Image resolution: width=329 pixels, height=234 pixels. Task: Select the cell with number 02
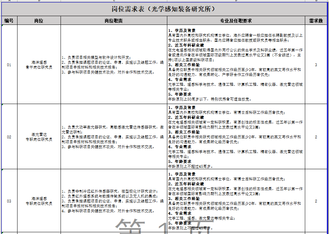click(9, 137)
